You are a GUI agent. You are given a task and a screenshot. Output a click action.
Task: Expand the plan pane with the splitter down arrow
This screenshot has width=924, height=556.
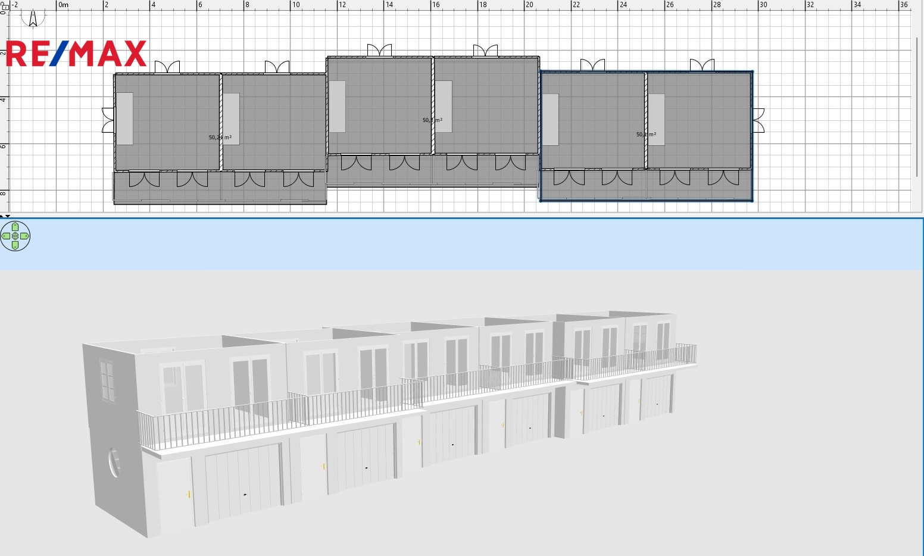click(8, 215)
